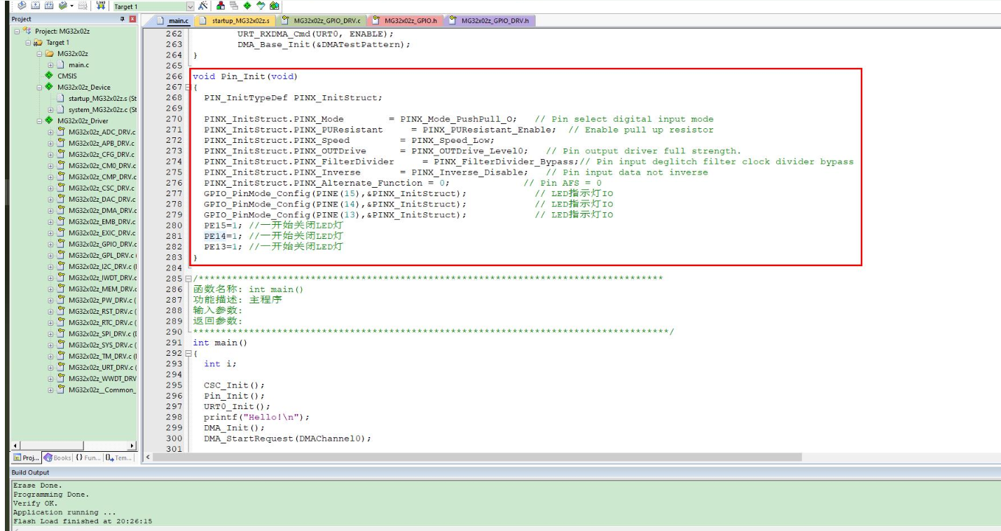Click the project tree scroll-left arrow
Screen dimensions: 1001x531
[x=15, y=446]
